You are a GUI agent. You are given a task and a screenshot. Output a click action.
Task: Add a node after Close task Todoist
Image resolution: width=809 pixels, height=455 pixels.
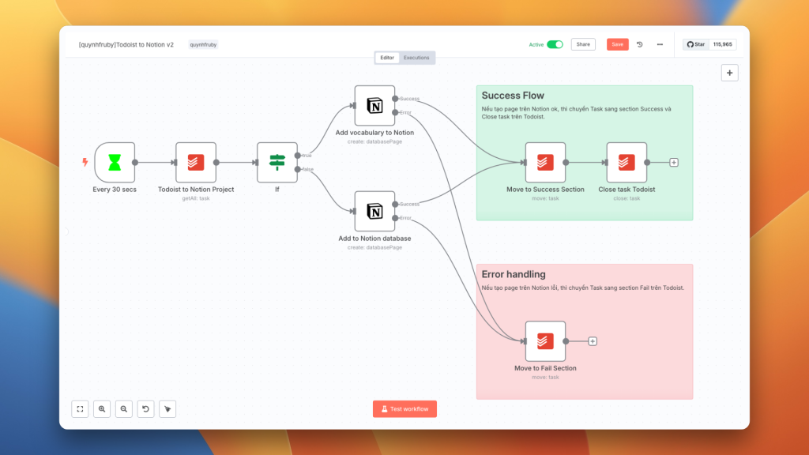click(x=674, y=163)
